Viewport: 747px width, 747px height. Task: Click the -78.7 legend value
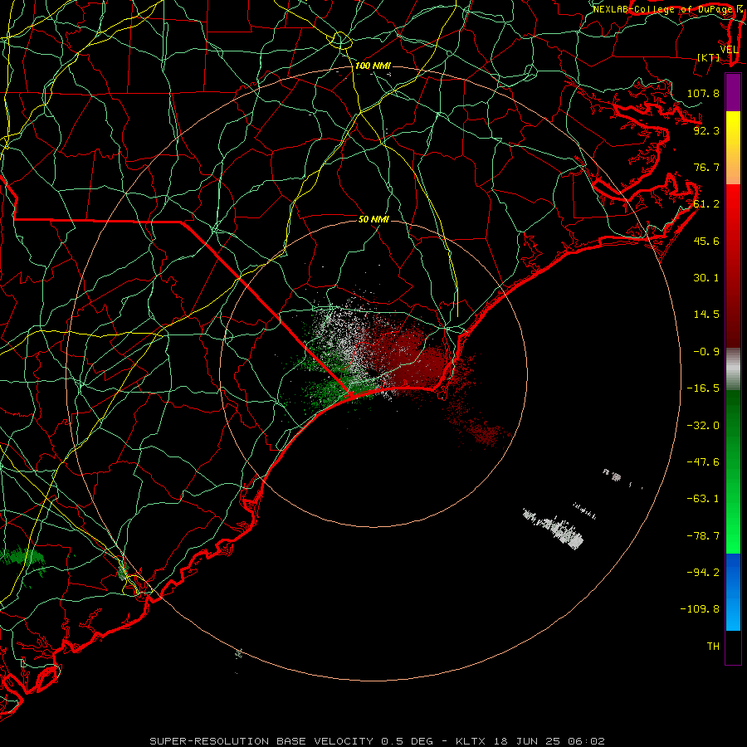(703, 536)
